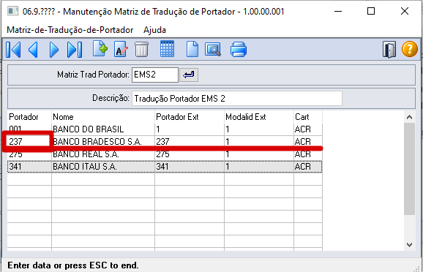Click the Matriz Trad Portador field with EMS2
This screenshot has height=272, width=423.
pyautogui.click(x=155, y=75)
